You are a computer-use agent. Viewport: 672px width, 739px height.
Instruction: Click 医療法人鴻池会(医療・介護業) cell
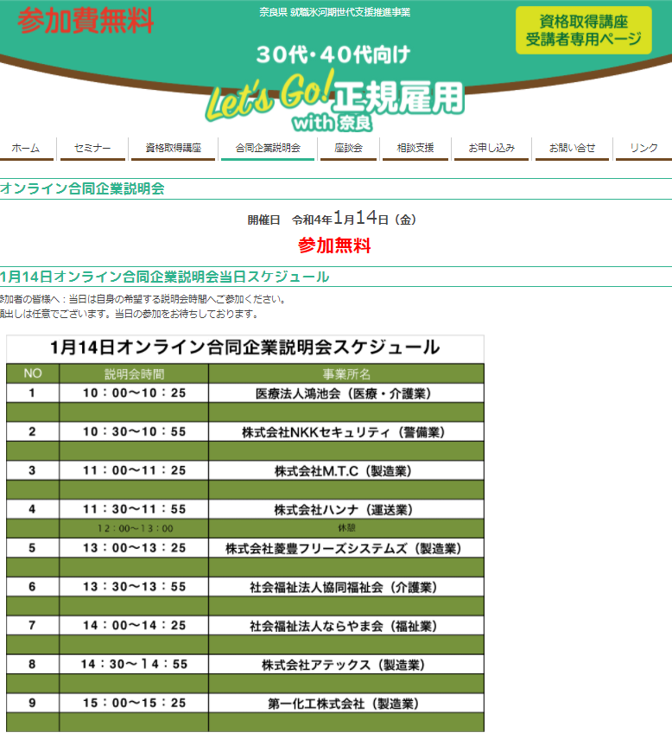[346, 393]
